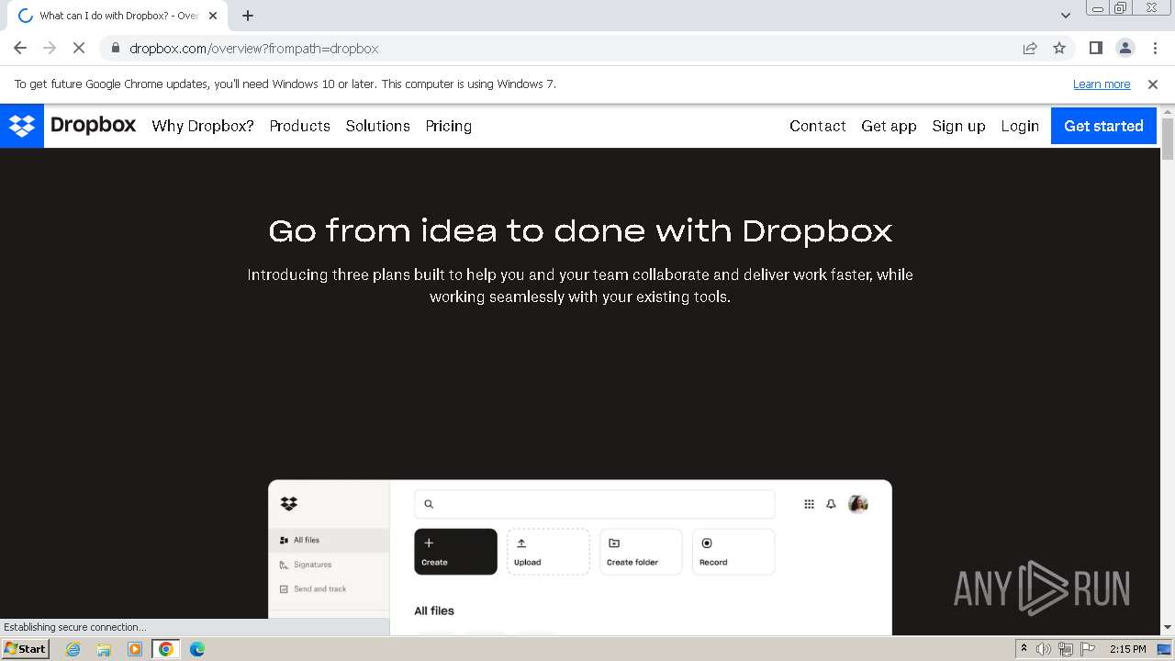Viewport: 1175px width, 661px height.
Task: Open Internet Explorer from taskbar
Action: point(73,649)
